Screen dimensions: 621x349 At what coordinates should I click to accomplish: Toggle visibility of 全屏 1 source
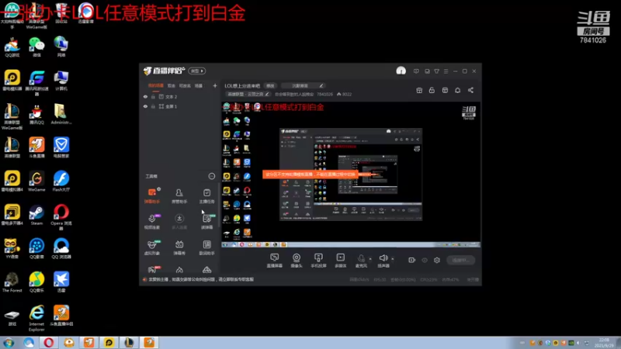click(145, 106)
